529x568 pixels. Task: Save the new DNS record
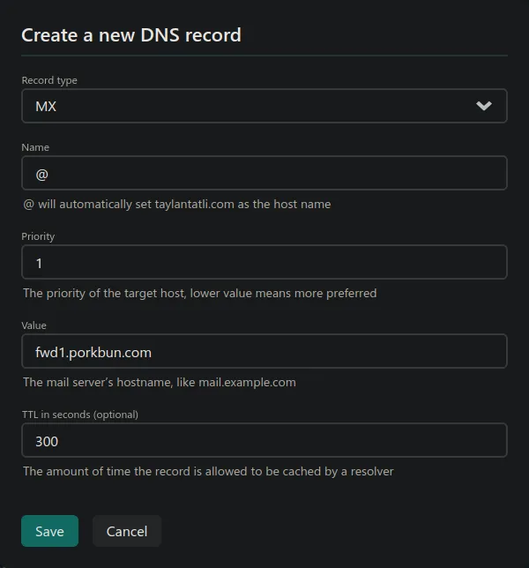[49, 531]
